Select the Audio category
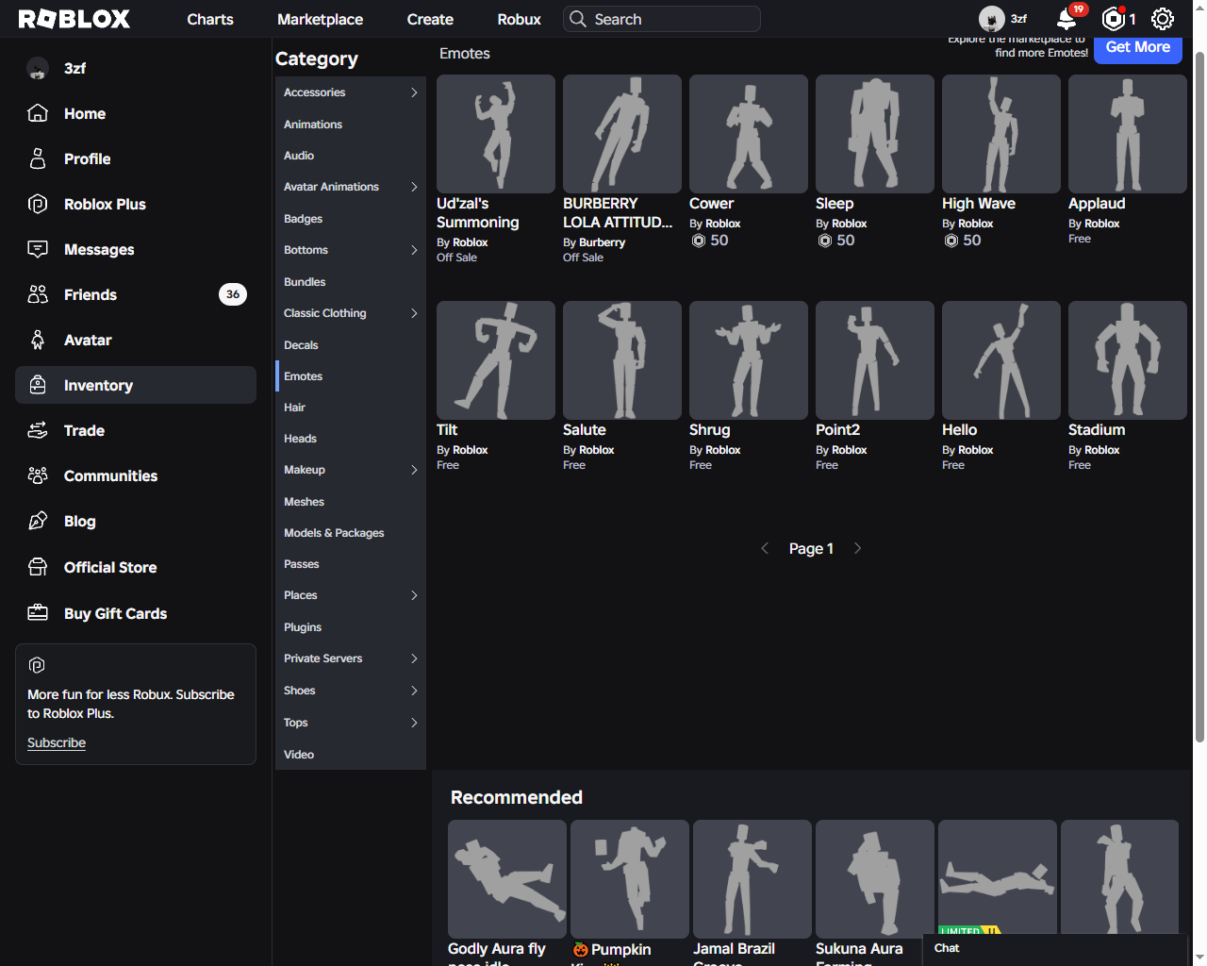The image size is (1207, 966). click(351, 156)
